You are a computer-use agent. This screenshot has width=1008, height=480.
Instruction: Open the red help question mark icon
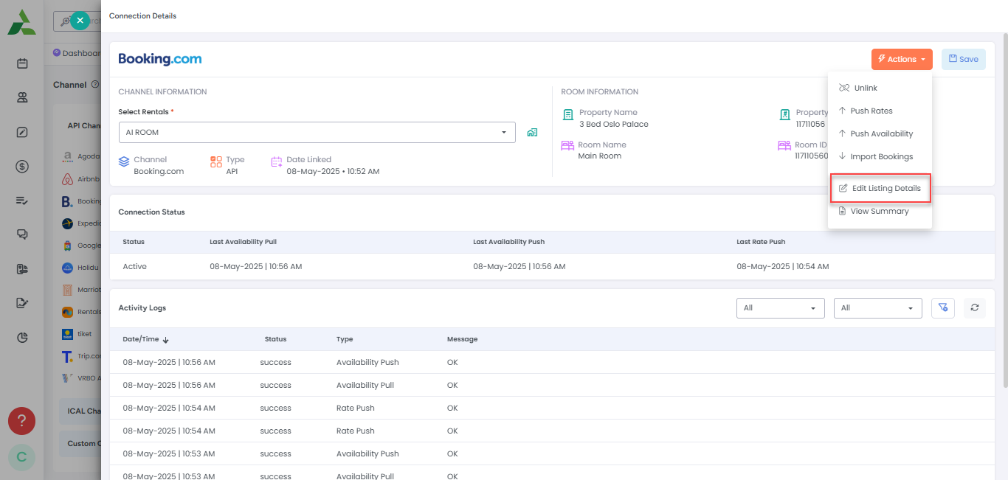click(x=21, y=421)
